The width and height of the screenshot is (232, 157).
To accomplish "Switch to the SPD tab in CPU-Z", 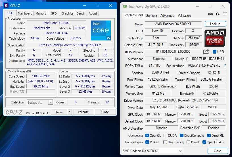I will (54, 13).
